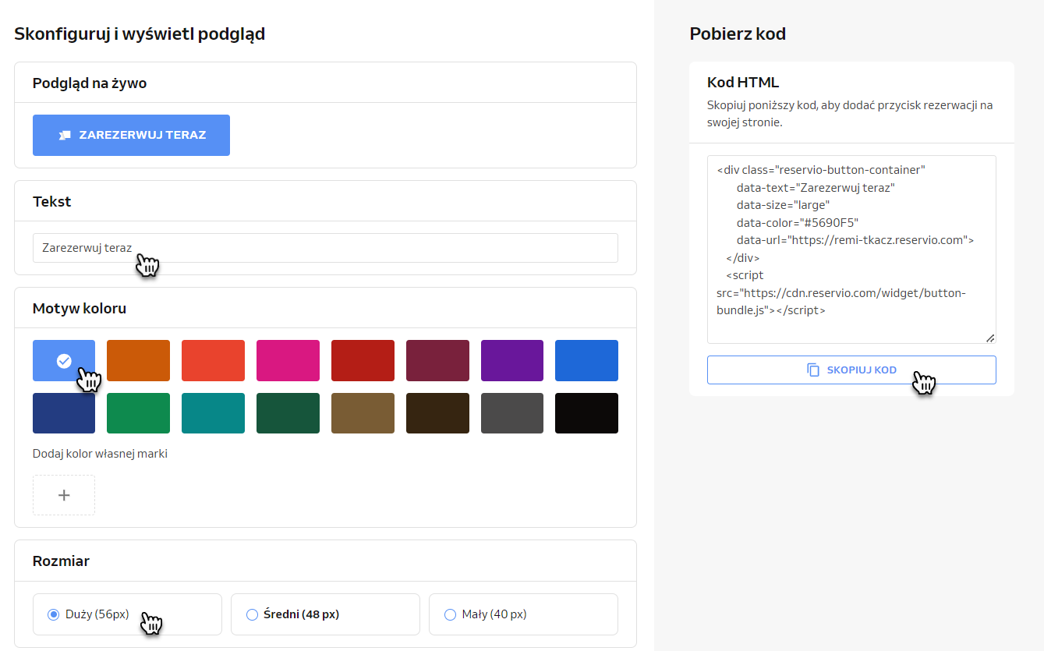Click inside the HTML code textarea
The height and width of the screenshot is (651, 1044).
click(851, 249)
